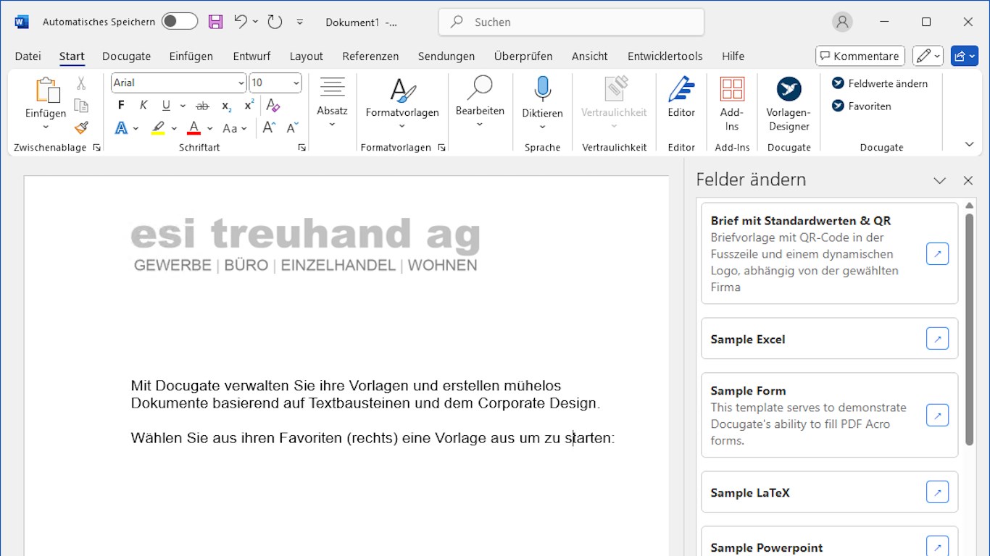Open the font size dropdown
Image resolution: width=990 pixels, height=556 pixels.
(296, 83)
